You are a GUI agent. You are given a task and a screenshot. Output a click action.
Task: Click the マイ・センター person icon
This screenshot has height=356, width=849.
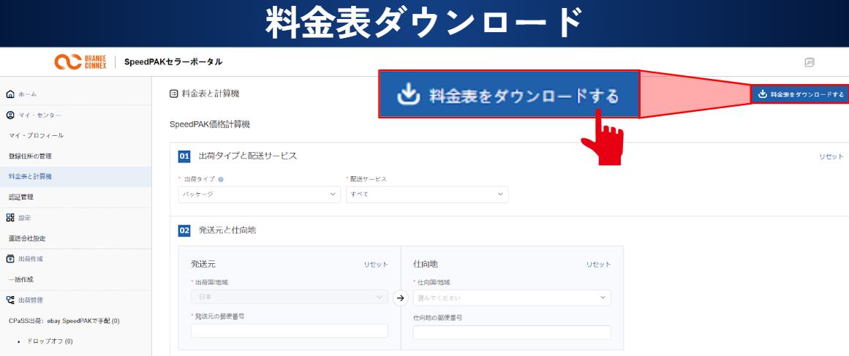click(10, 115)
